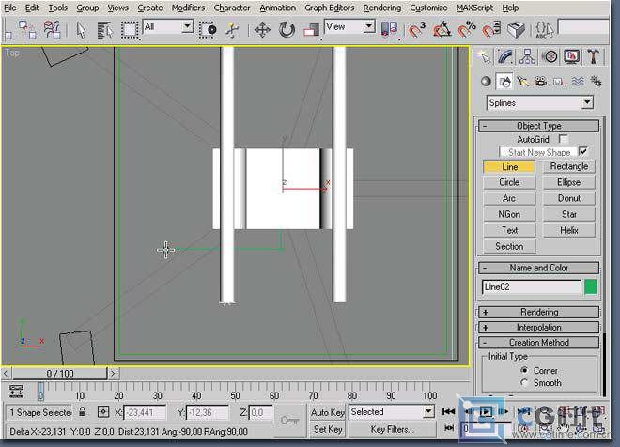Collapse the Object Type rollout
This screenshot has width=620, height=447.
click(x=539, y=126)
